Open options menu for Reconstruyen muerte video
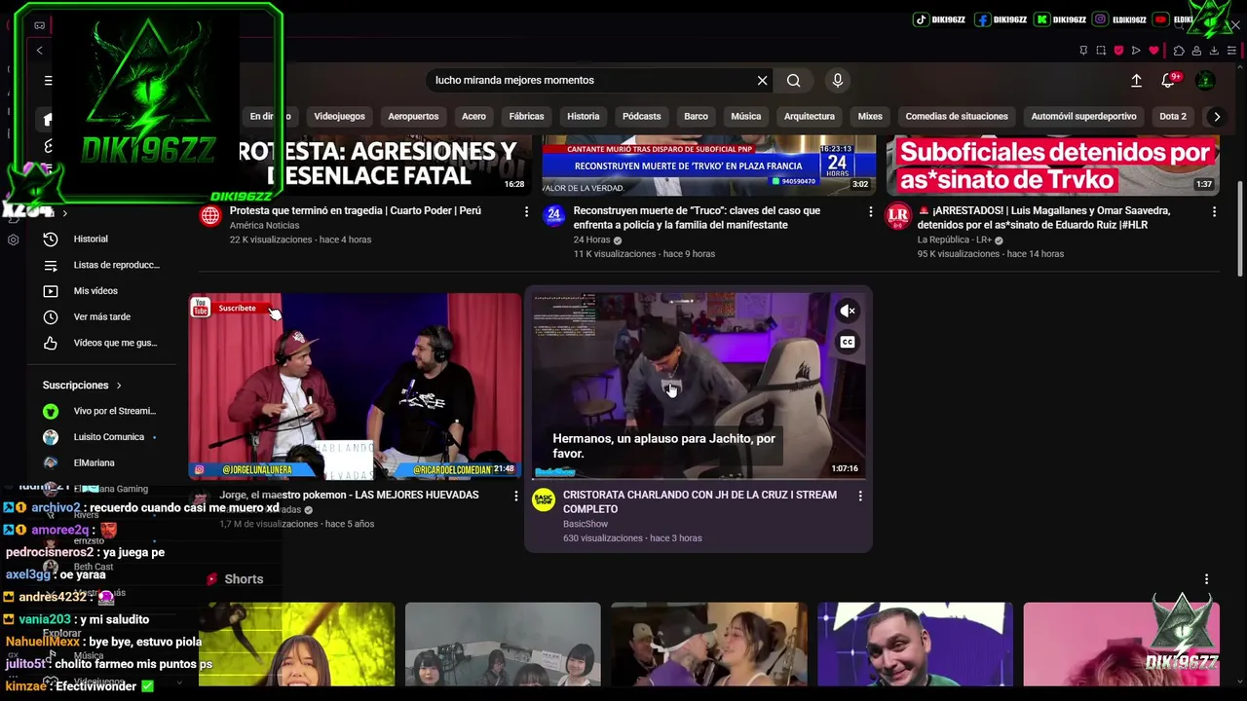The width and height of the screenshot is (1247, 701). click(871, 211)
